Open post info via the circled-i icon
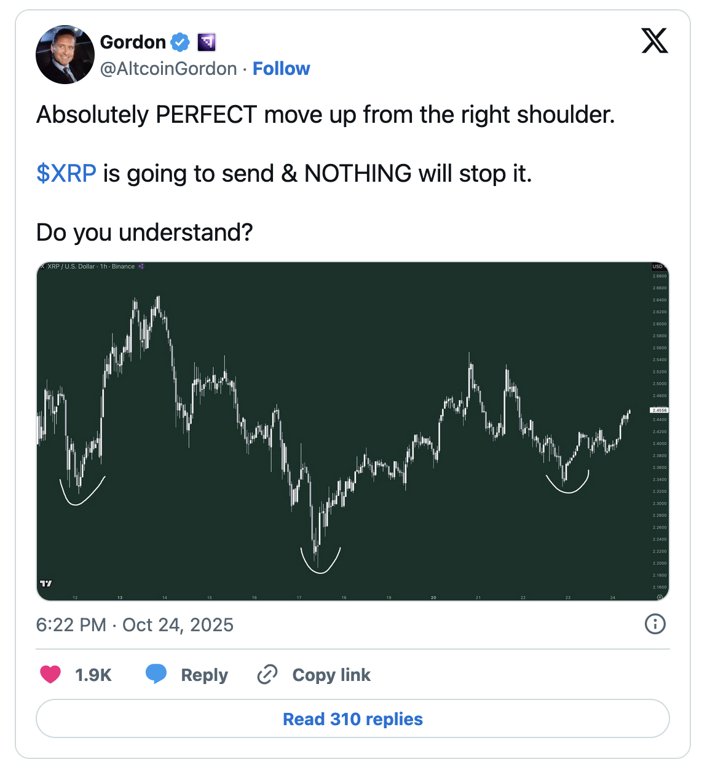Viewport: 718px width, 770px height. click(x=655, y=624)
